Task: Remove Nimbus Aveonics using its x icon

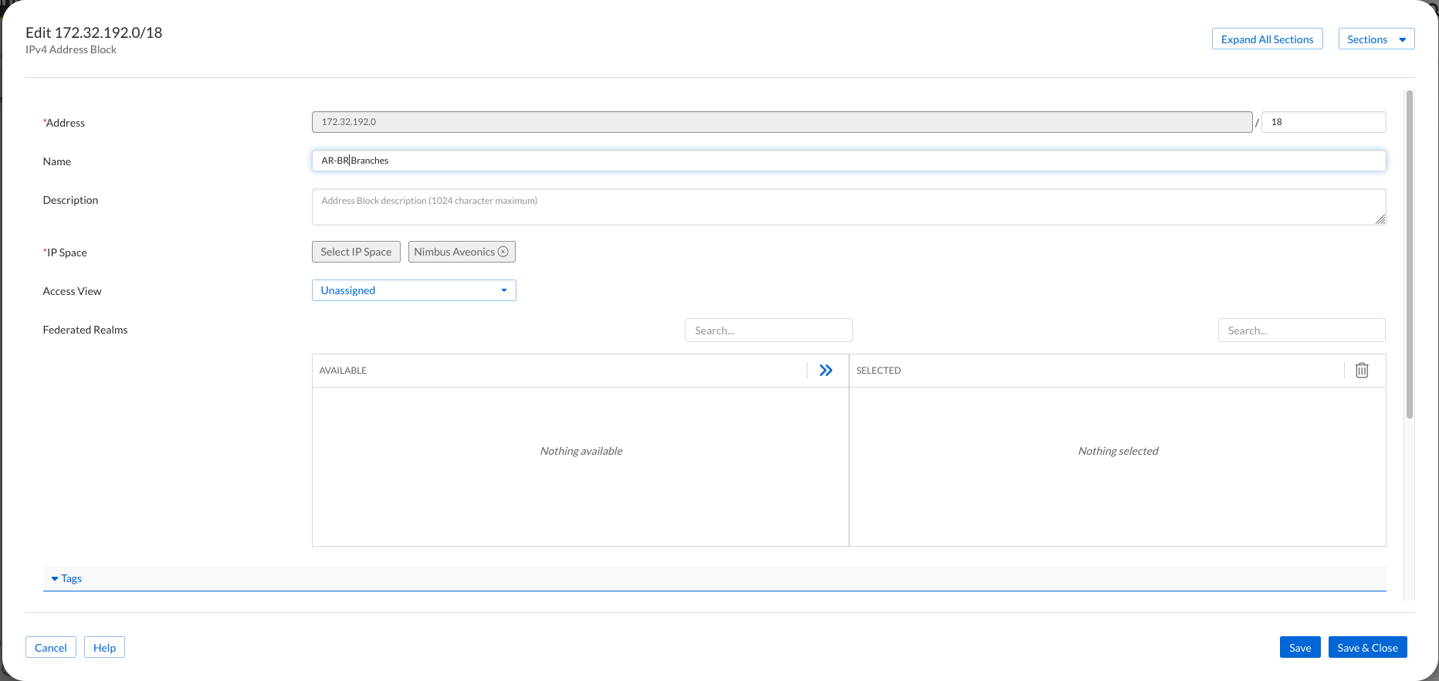Action: tap(503, 252)
